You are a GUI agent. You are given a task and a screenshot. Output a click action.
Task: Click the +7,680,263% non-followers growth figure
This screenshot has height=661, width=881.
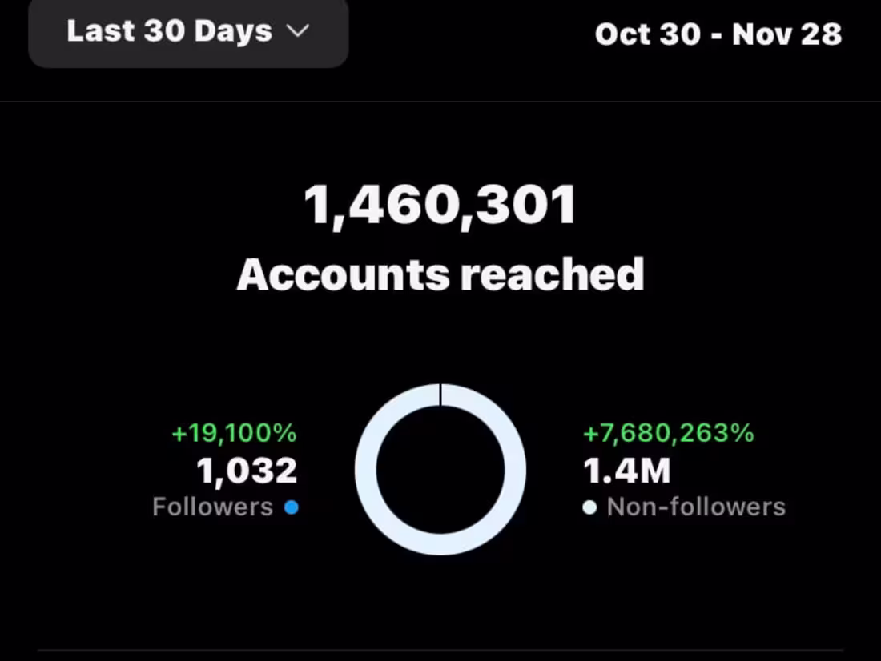click(x=668, y=433)
